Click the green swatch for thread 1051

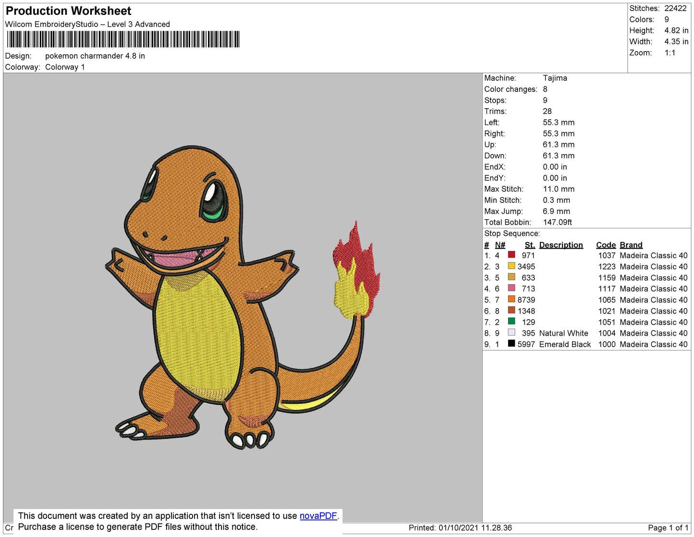click(x=511, y=321)
